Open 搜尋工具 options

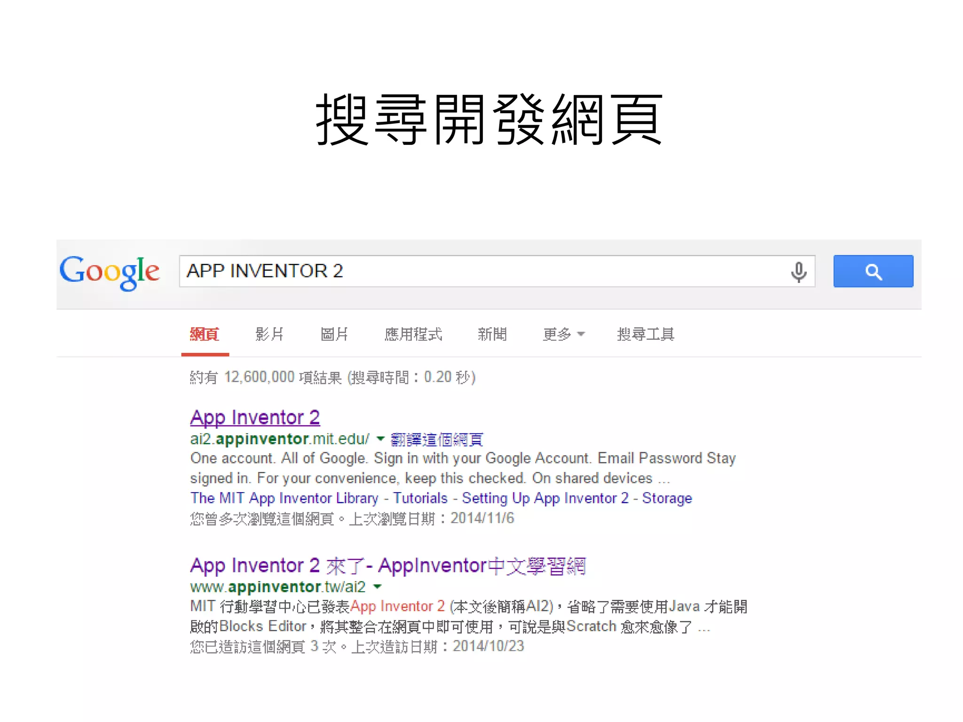tap(646, 334)
